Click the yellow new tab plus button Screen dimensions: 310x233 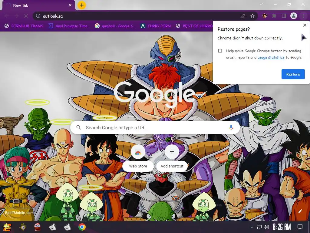(x=82, y=5)
